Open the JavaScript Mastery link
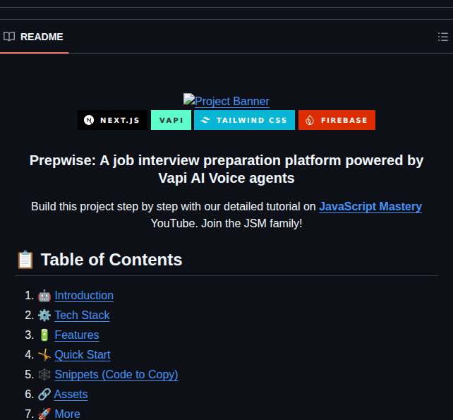The height and width of the screenshot is (420, 453). tap(370, 206)
